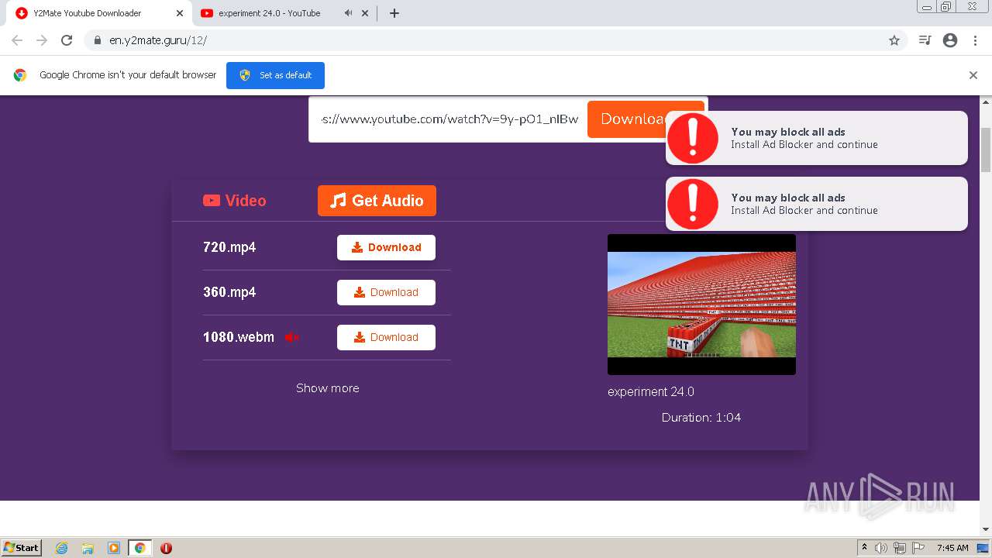Click the red exclamation icon on first ad
Screen dimensions: 992x558
(693, 138)
